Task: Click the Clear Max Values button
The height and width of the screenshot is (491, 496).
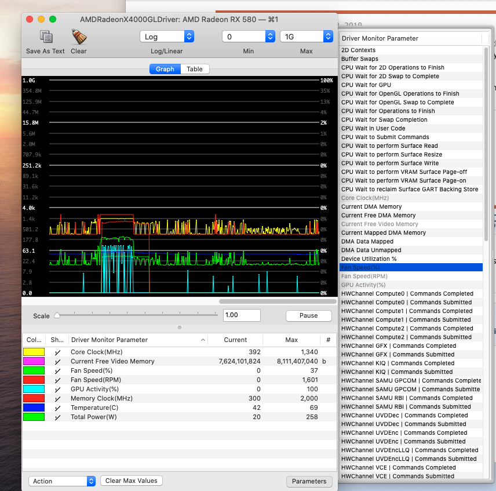Action: point(132,481)
